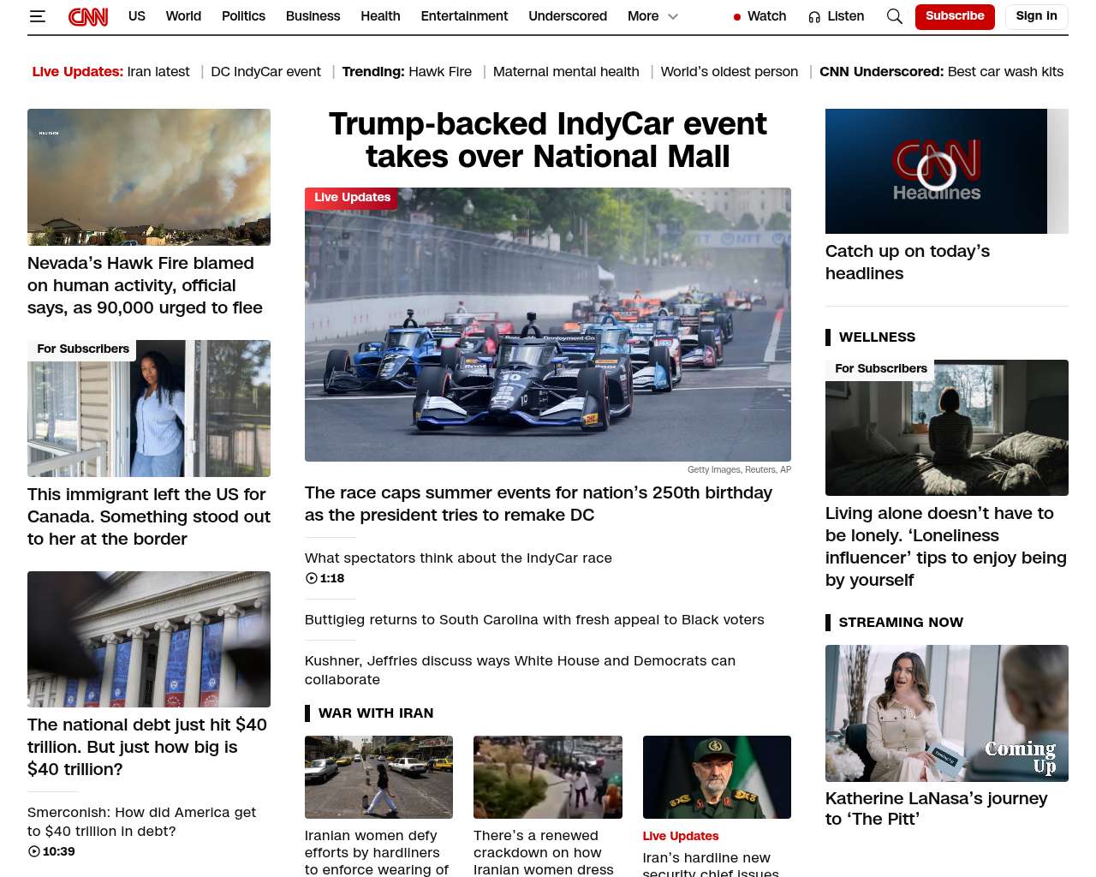The width and height of the screenshot is (1096, 877).
Task: Open Iranian woman crossing street photo
Action: pos(378,777)
